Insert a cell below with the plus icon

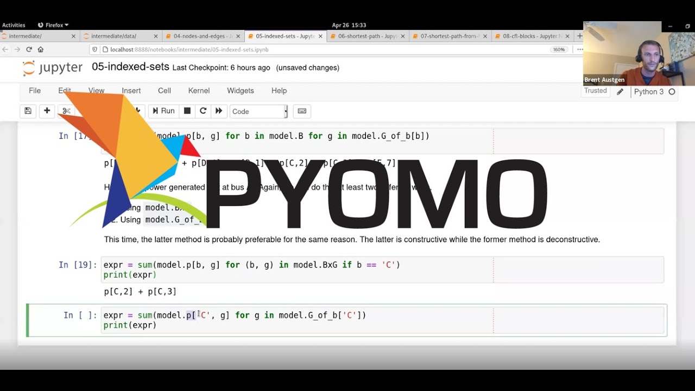47,111
